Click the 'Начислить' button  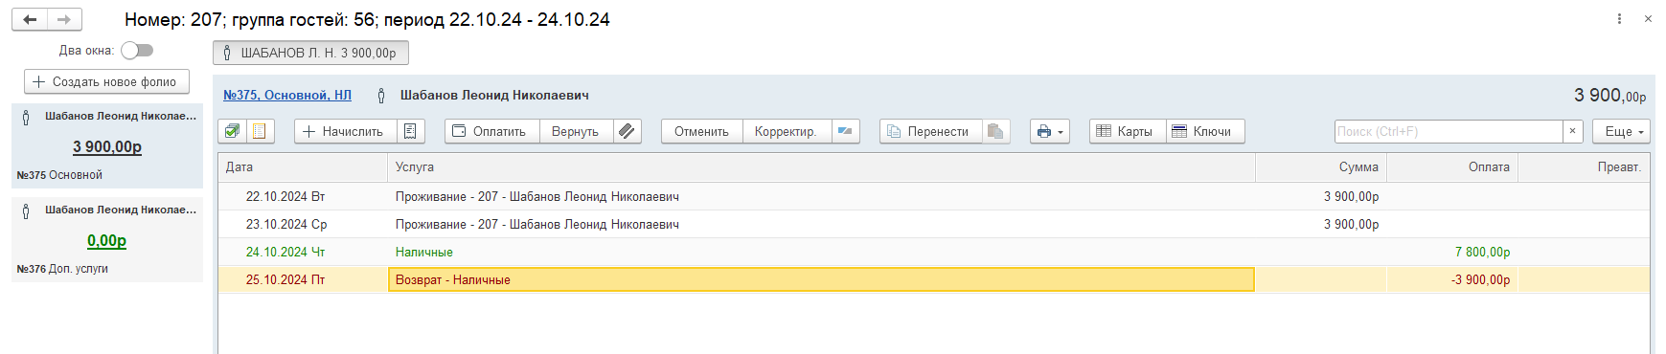tap(346, 131)
